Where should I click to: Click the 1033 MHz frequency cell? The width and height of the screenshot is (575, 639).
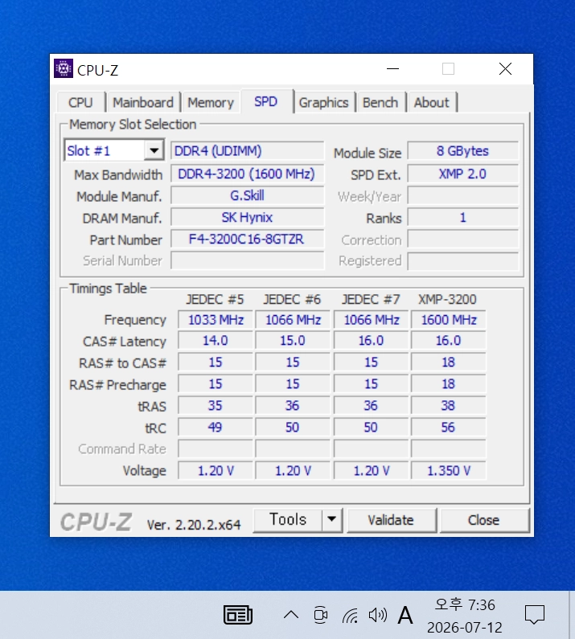pyautogui.click(x=216, y=320)
